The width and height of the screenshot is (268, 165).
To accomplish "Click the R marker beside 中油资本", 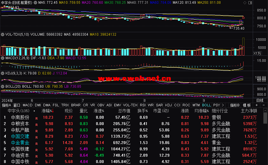I will (37, 156).
